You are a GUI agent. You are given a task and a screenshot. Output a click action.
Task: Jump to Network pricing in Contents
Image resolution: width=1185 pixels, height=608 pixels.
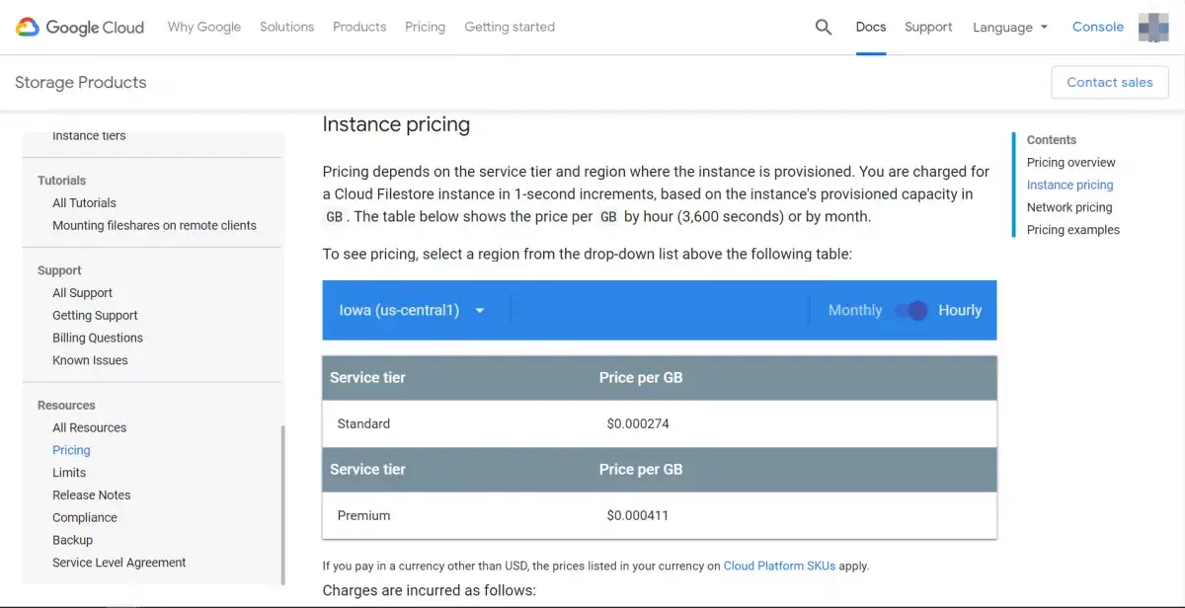(x=1069, y=208)
